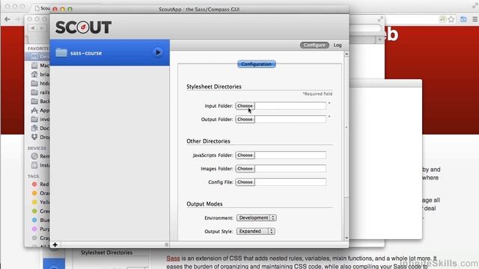Start the sass-course project with play button
Viewport: 479px width, 269px height.
(x=158, y=52)
